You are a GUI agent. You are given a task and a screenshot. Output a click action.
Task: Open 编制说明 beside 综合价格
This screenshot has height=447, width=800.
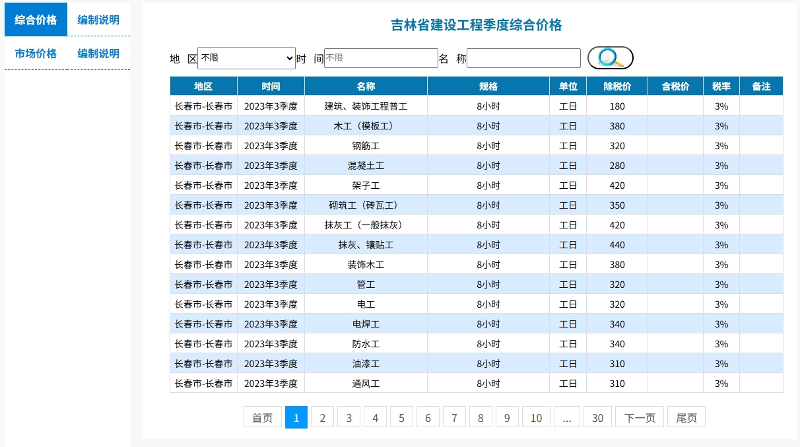98,20
